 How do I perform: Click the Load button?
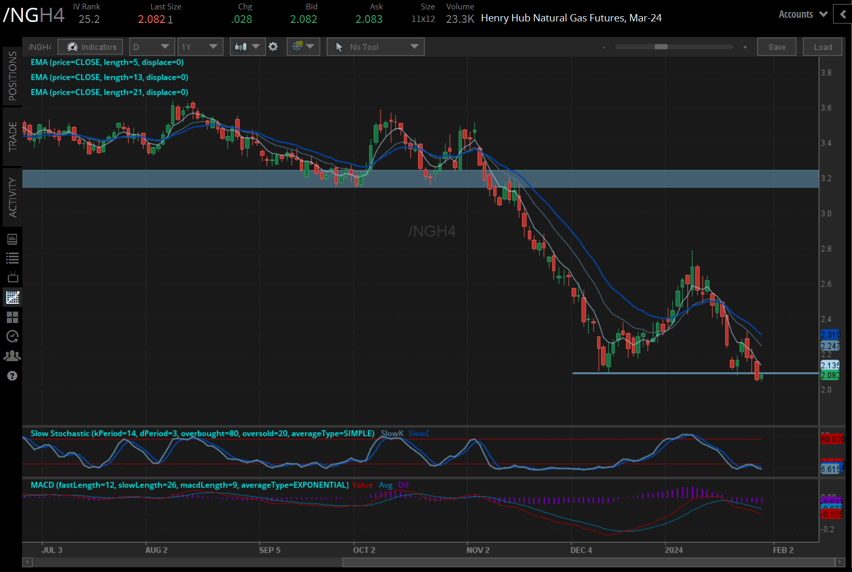822,46
